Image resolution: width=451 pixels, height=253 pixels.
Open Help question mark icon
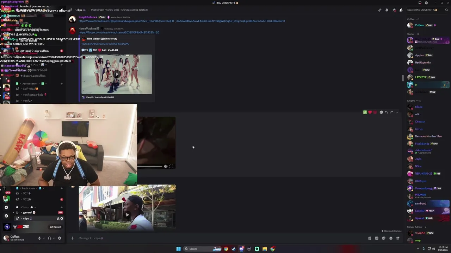point(426,3)
